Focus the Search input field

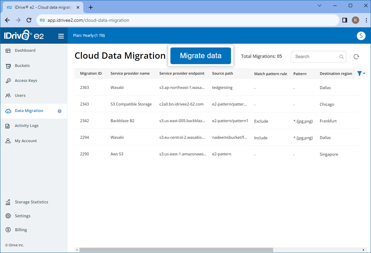(318, 57)
